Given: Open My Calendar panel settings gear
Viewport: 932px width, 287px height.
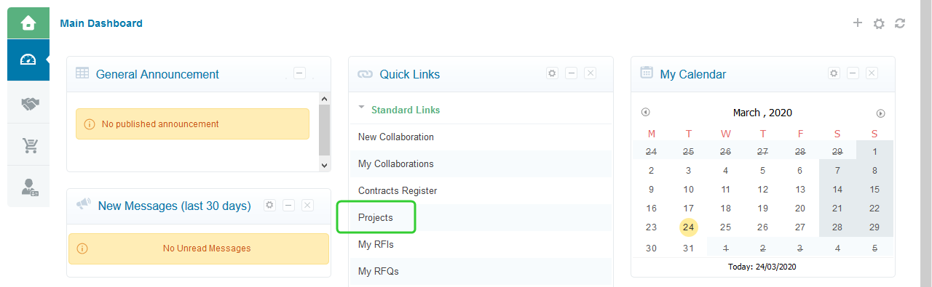Looking at the screenshot, I should click(x=834, y=73).
